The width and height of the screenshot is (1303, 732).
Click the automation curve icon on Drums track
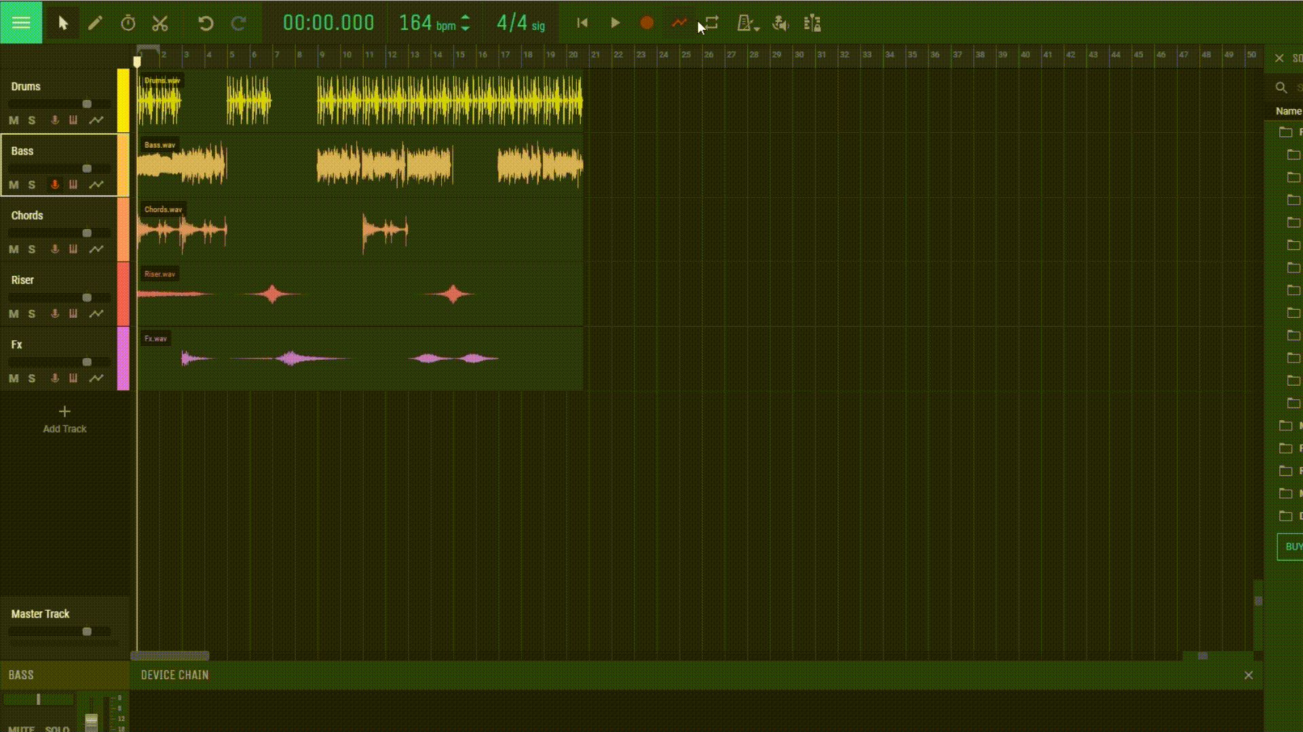pos(96,120)
